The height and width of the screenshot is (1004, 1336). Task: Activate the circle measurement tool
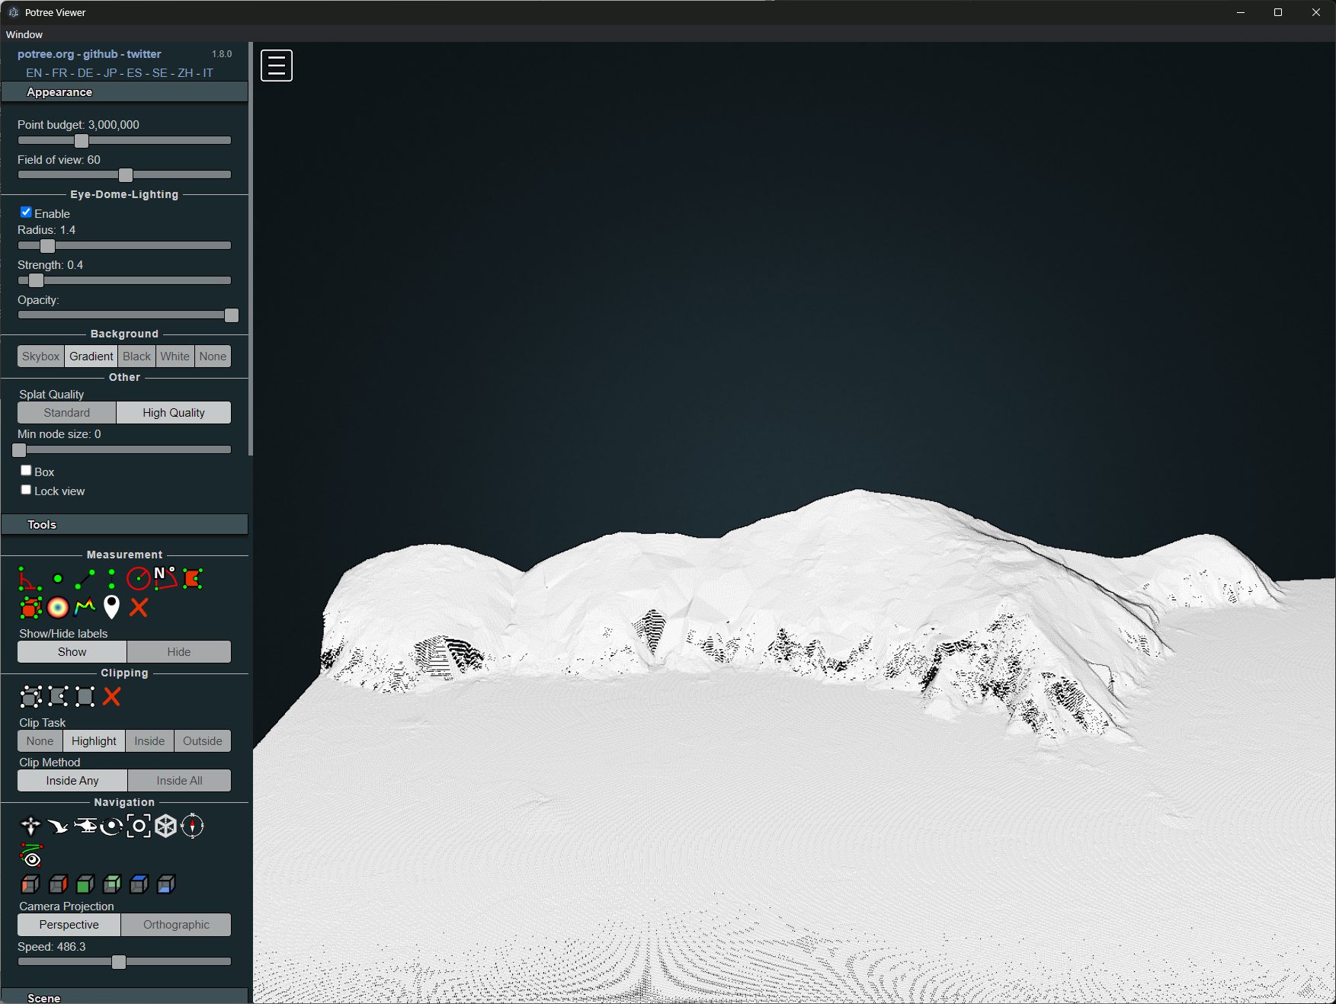[x=138, y=579]
